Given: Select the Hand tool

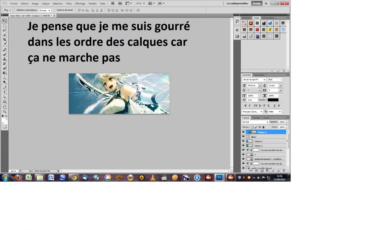Looking at the screenshot, I should [5, 107].
